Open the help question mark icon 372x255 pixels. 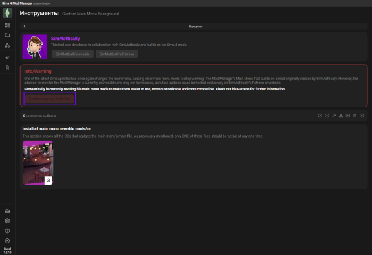point(7,231)
